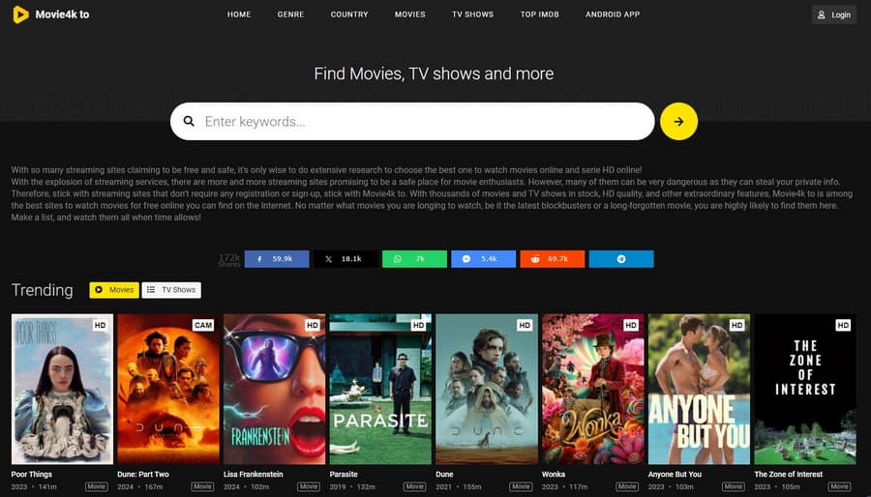
Task: Share via WhatsApp 7k button
Action: point(414,259)
